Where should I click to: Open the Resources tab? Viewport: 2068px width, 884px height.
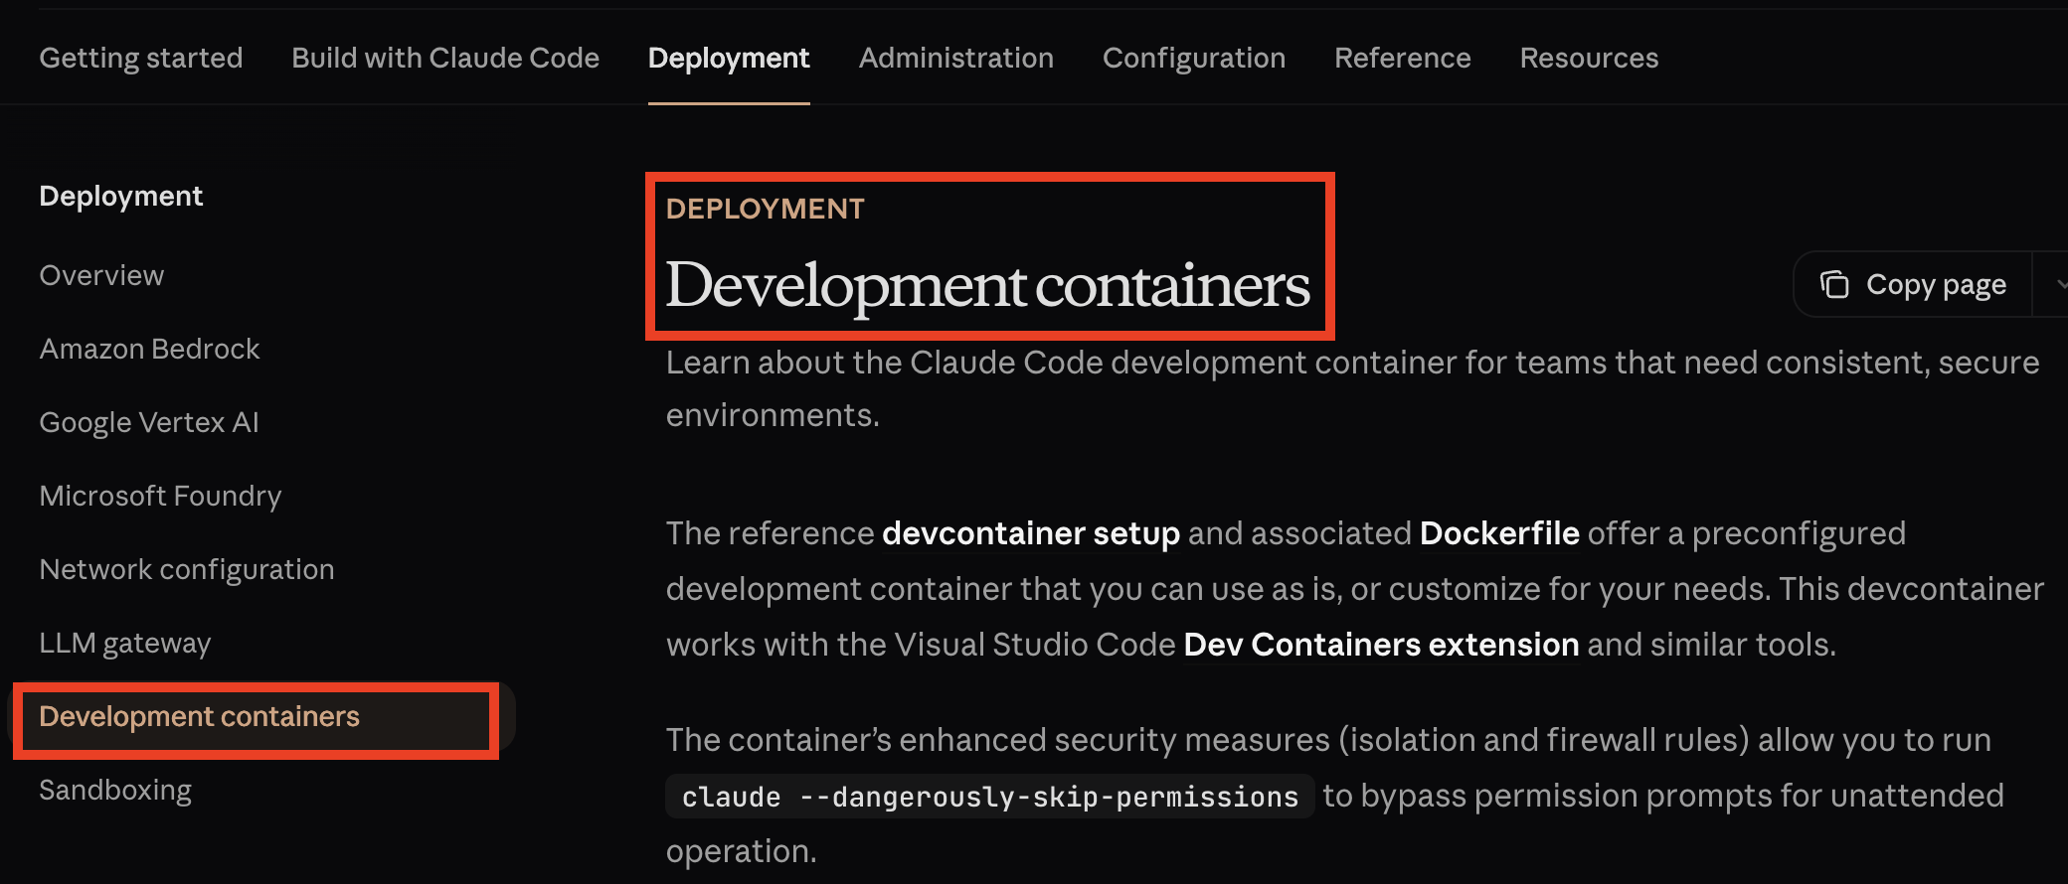1589,59
